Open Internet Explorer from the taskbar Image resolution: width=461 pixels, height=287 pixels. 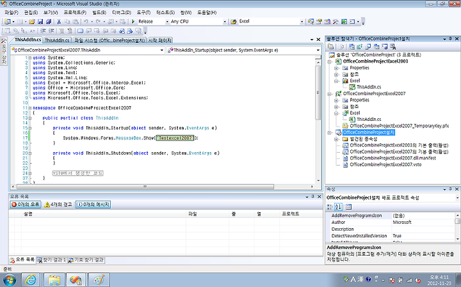tap(31, 280)
